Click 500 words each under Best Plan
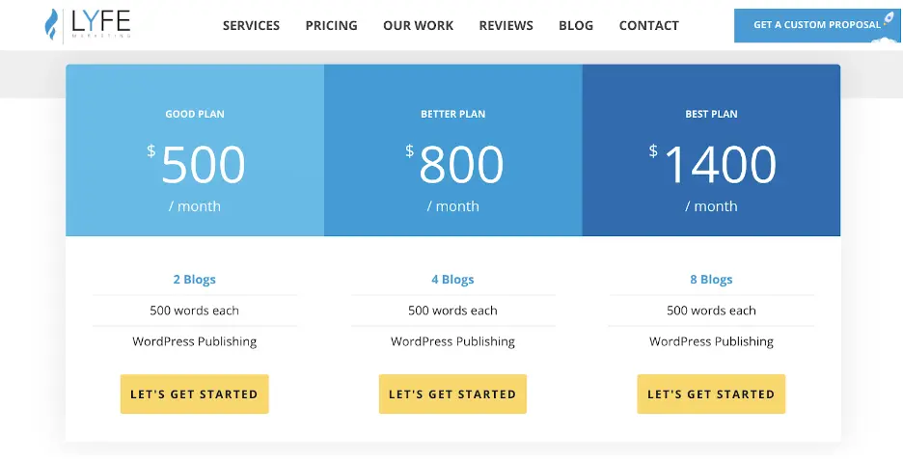The height and width of the screenshot is (461, 903). [711, 311]
